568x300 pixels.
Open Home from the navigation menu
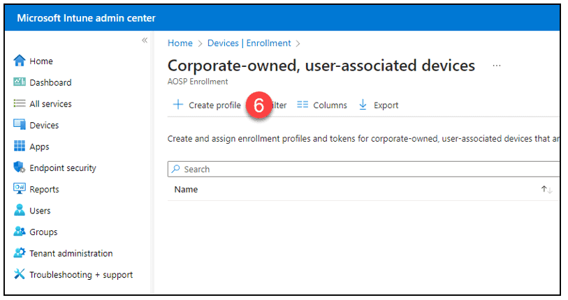point(41,61)
